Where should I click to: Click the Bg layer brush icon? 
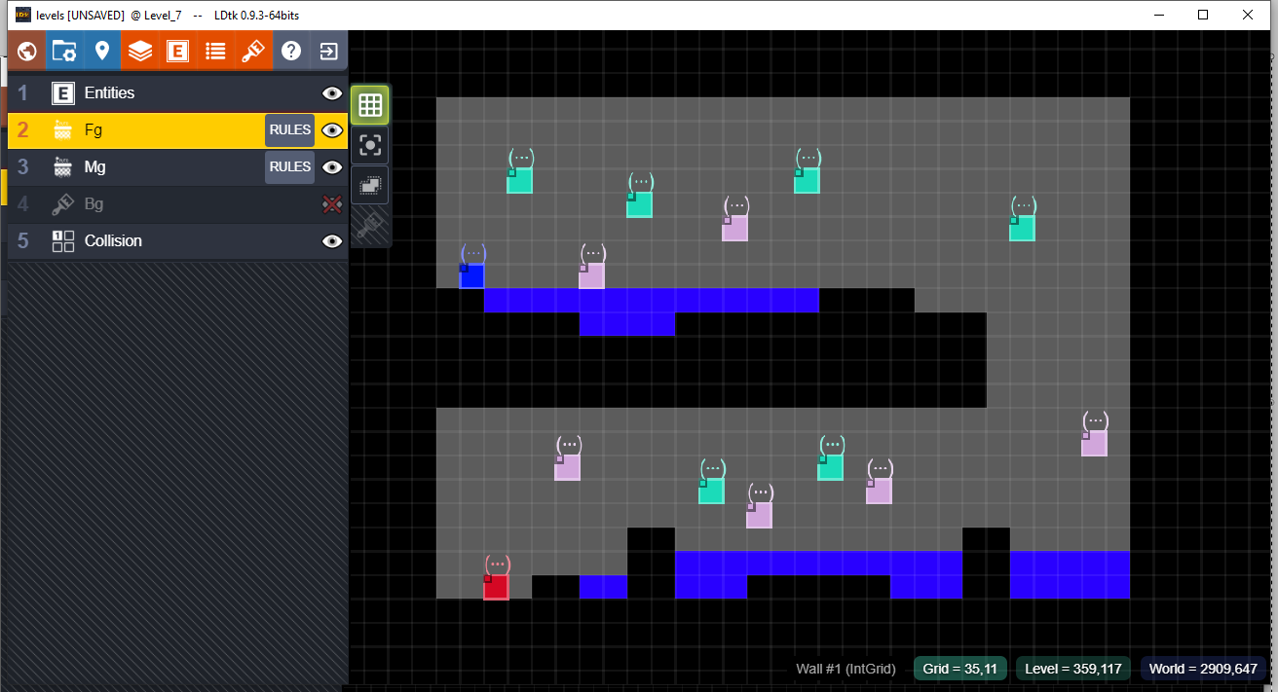point(63,204)
